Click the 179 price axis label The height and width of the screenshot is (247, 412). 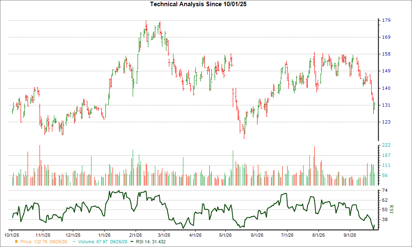point(386,20)
